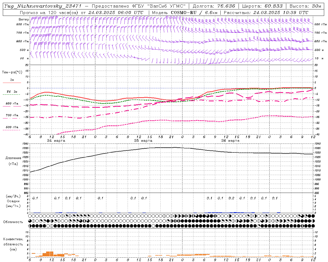Click the 850 гПа temperature legend entry
The width and height of the screenshot is (328, 262).
(12, 104)
